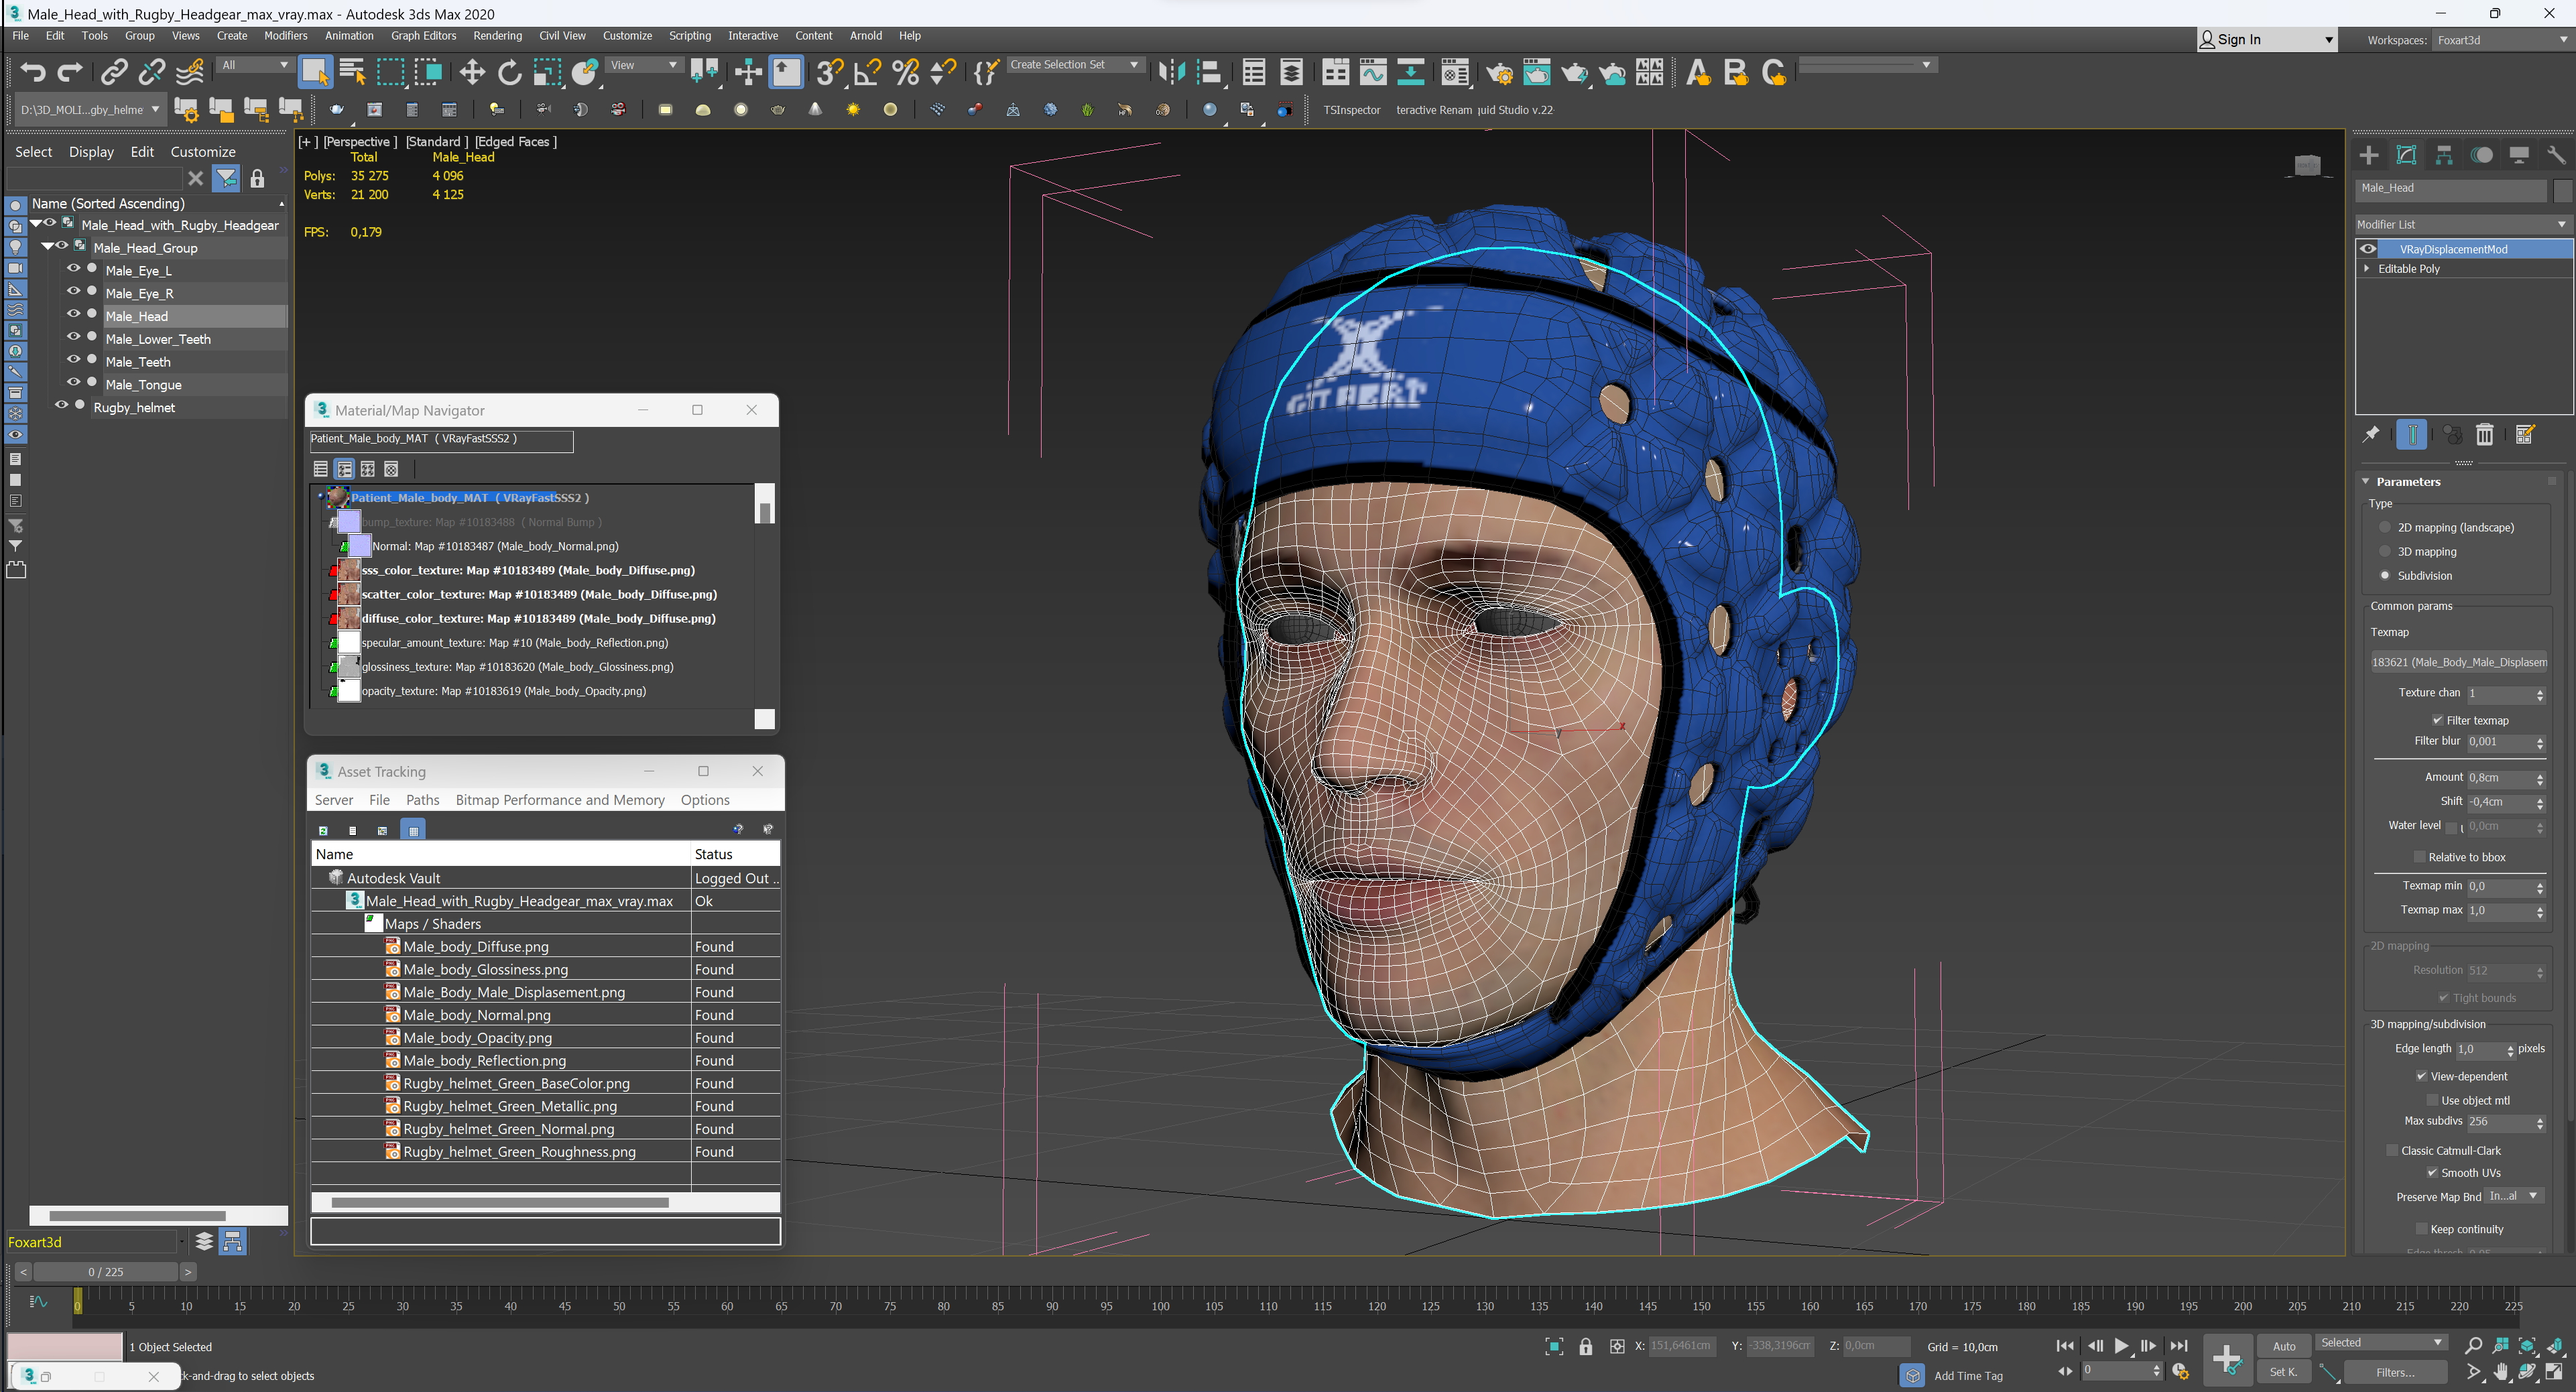Image resolution: width=2576 pixels, height=1392 pixels.
Task: Click Paths tab in Asset Tracking
Action: pos(422,799)
